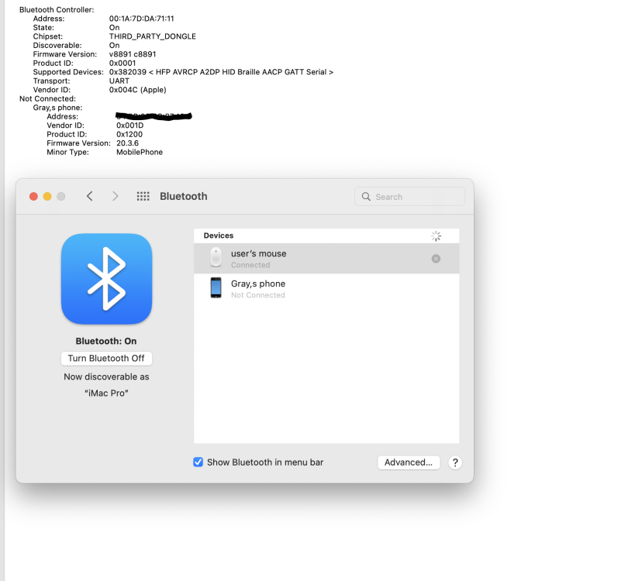Image resolution: width=628 pixels, height=581 pixels.
Task: Click the searching spinner beside Devices
Action: tap(436, 236)
